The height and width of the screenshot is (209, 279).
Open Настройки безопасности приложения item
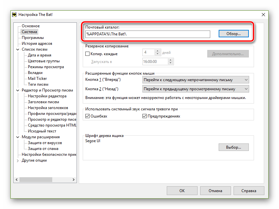(x=49, y=155)
